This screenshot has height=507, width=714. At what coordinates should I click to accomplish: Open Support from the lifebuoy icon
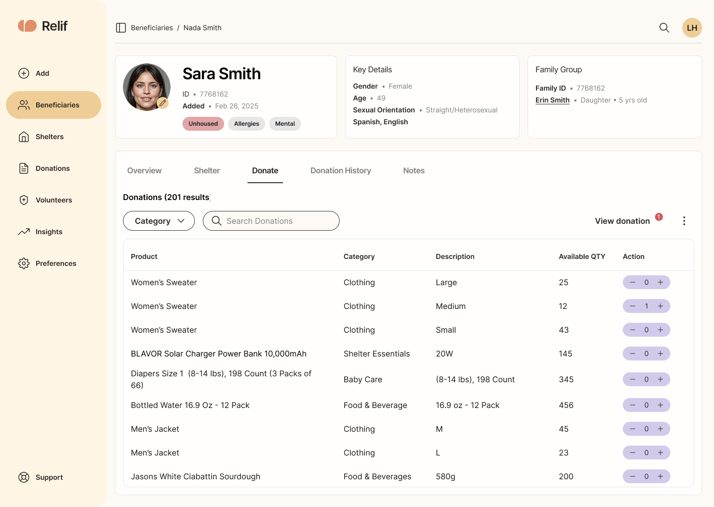[24, 477]
